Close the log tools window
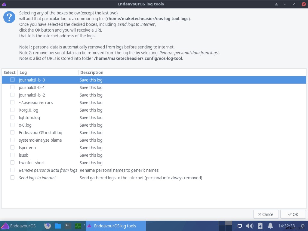 click(x=303, y=4)
